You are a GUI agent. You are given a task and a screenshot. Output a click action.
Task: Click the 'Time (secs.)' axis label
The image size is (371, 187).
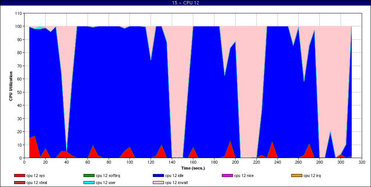tap(193, 168)
